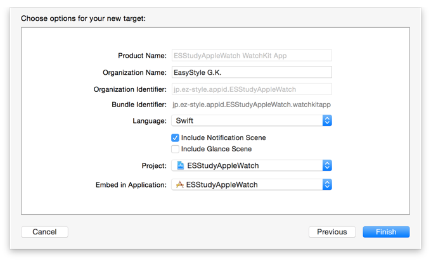Cancel the new target dialog
This screenshot has width=431, height=261.
(x=44, y=232)
